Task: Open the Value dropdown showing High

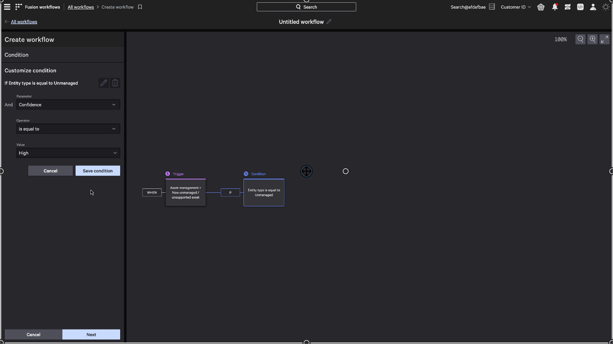Action: (x=68, y=153)
